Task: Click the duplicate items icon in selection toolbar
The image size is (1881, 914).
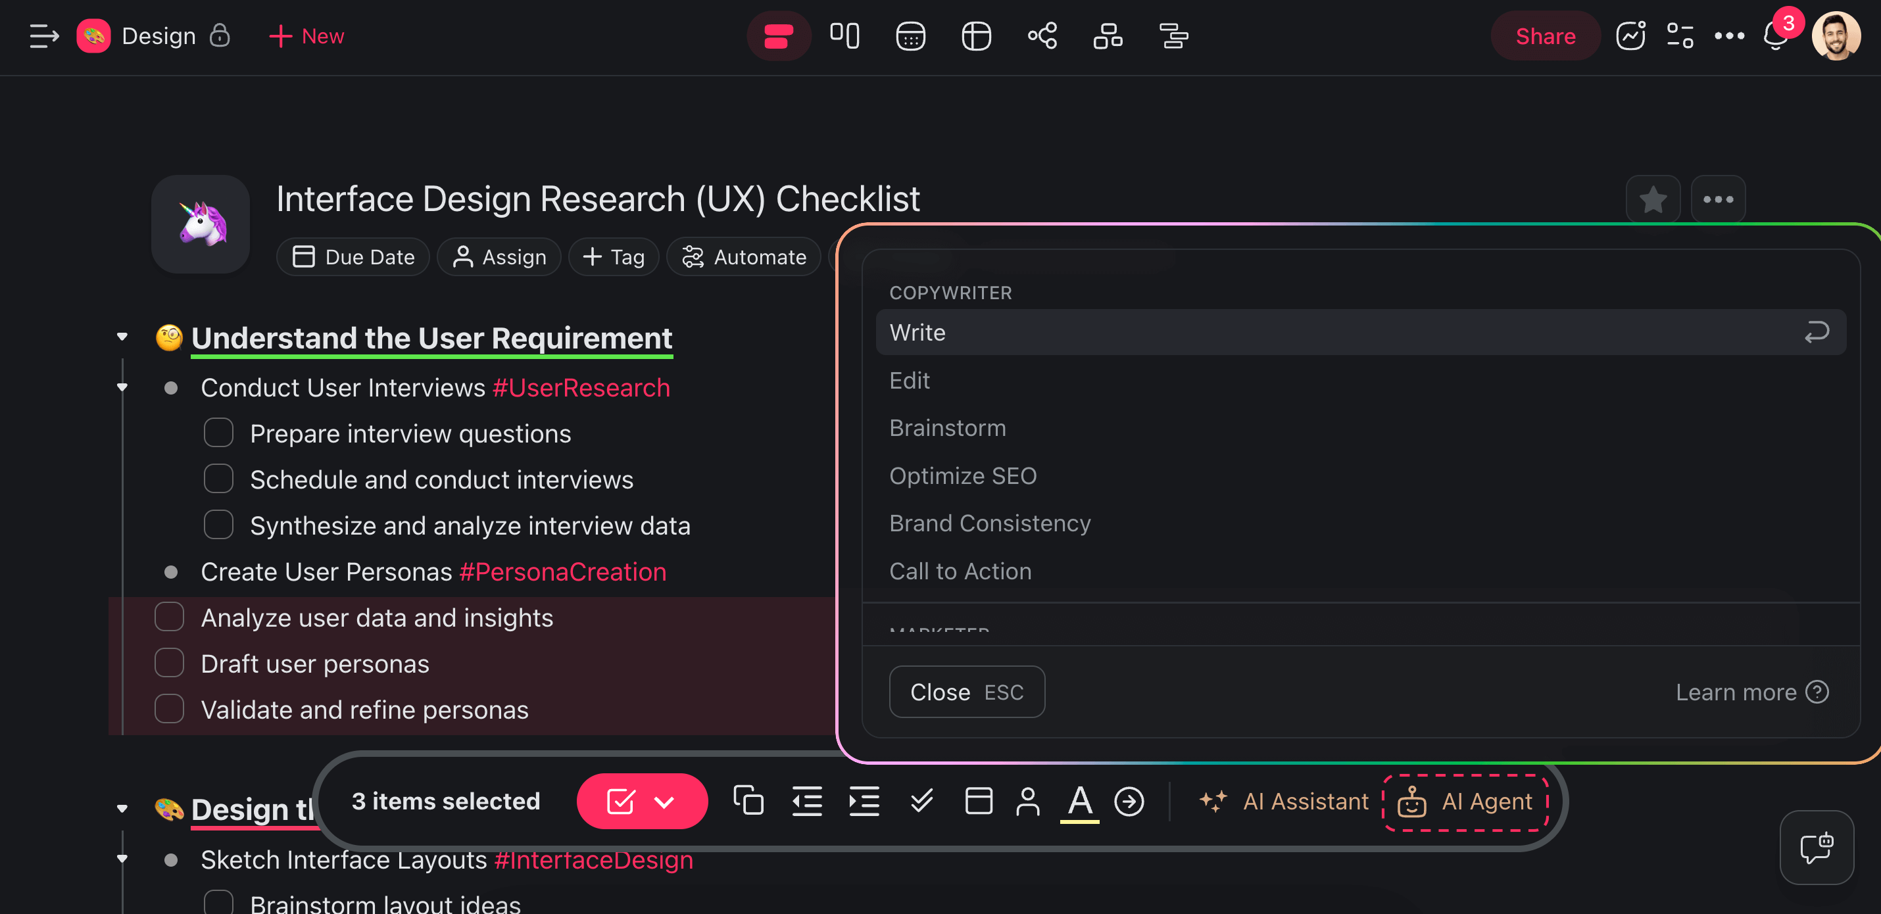Action: tap(748, 801)
